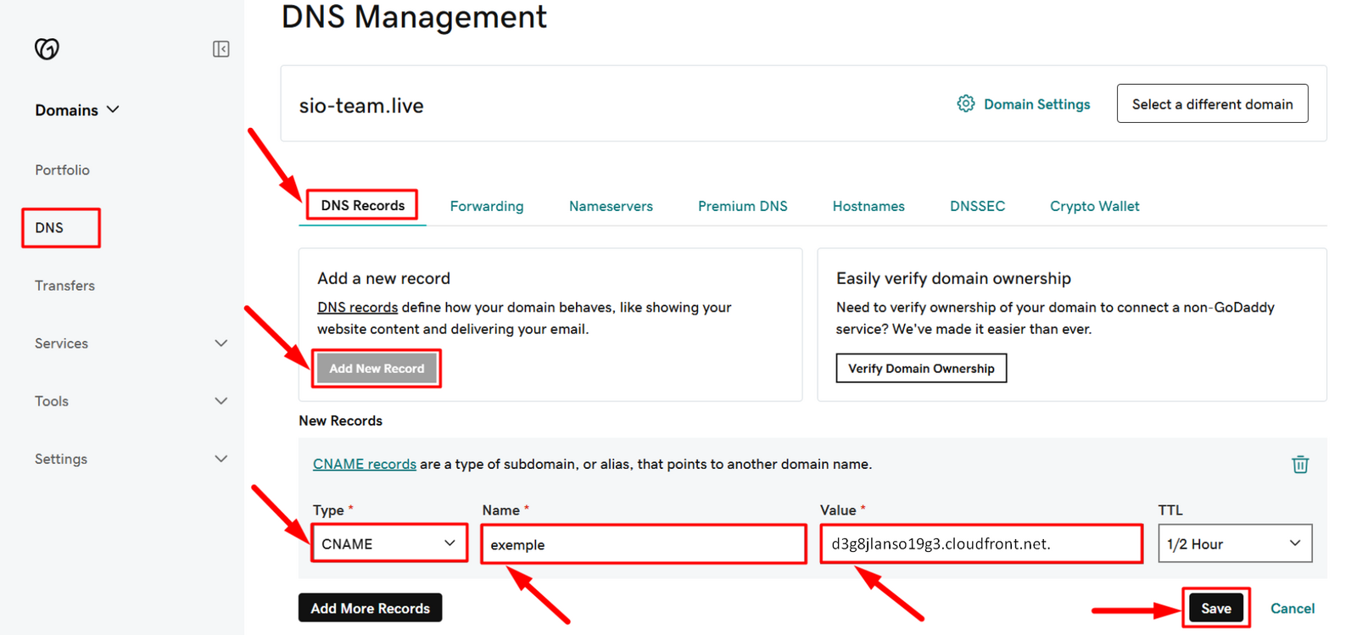The height and width of the screenshot is (635, 1357).
Task: Click the DNS Management heading
Action: point(414,17)
